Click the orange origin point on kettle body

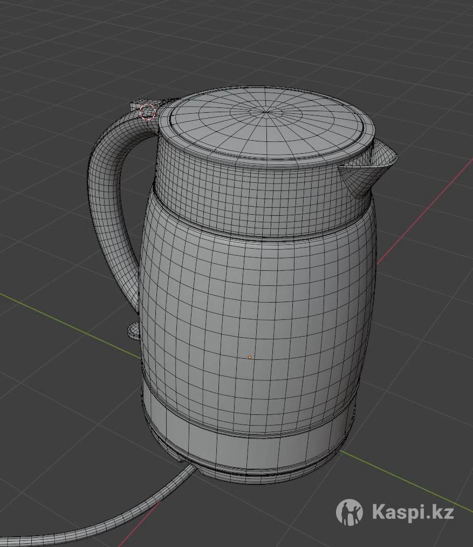point(249,357)
